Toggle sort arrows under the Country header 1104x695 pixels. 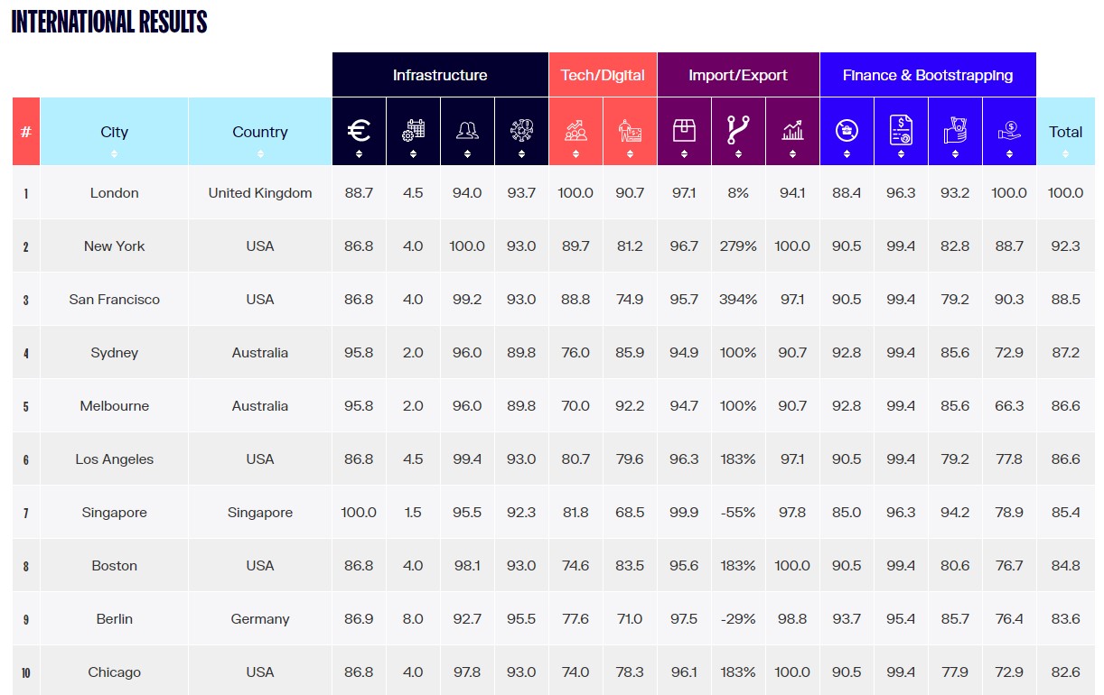click(260, 154)
